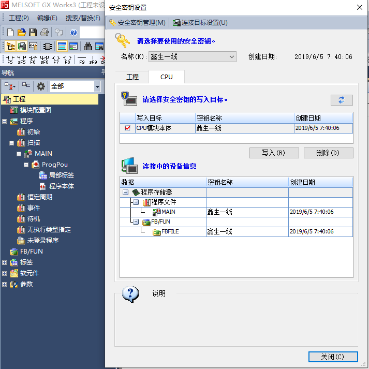Open the 安全密钥管理(M) menu
The height and width of the screenshot is (369, 369).
pos(137,23)
